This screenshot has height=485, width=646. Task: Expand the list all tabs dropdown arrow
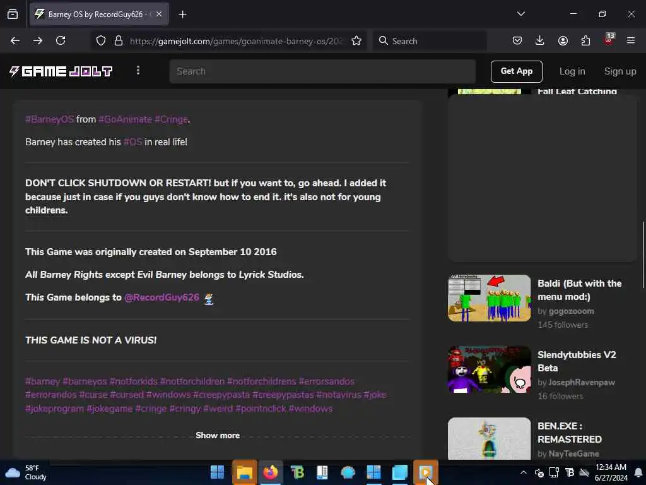(520, 14)
